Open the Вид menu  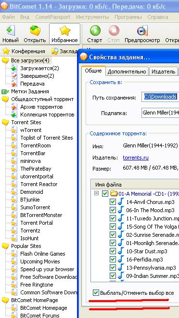pos(25,17)
